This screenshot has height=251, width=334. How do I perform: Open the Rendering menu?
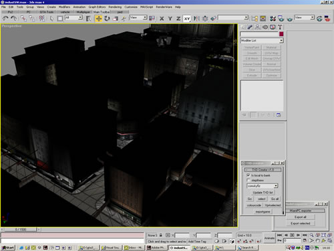115,7
